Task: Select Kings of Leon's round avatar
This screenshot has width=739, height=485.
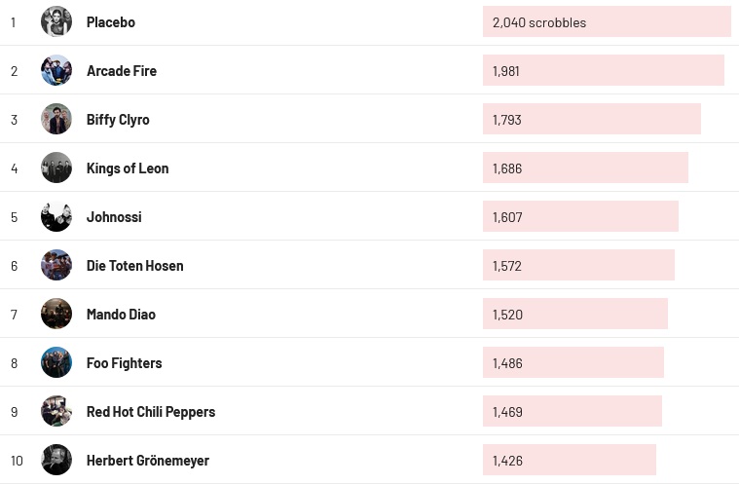Action: pyautogui.click(x=56, y=168)
